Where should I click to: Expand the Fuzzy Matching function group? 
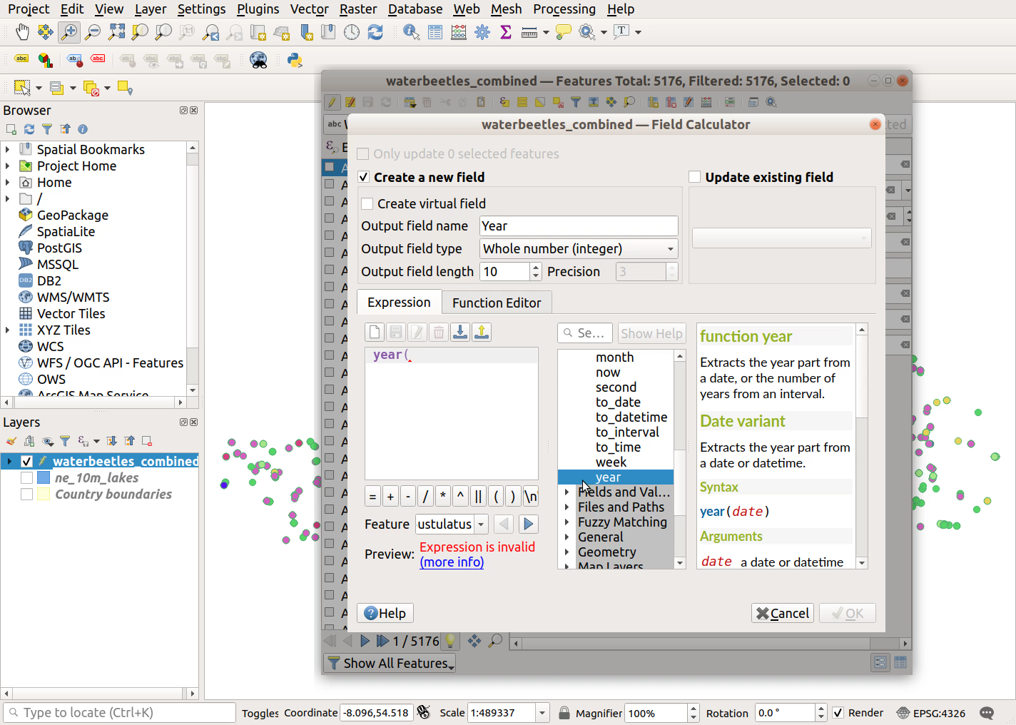coord(567,522)
